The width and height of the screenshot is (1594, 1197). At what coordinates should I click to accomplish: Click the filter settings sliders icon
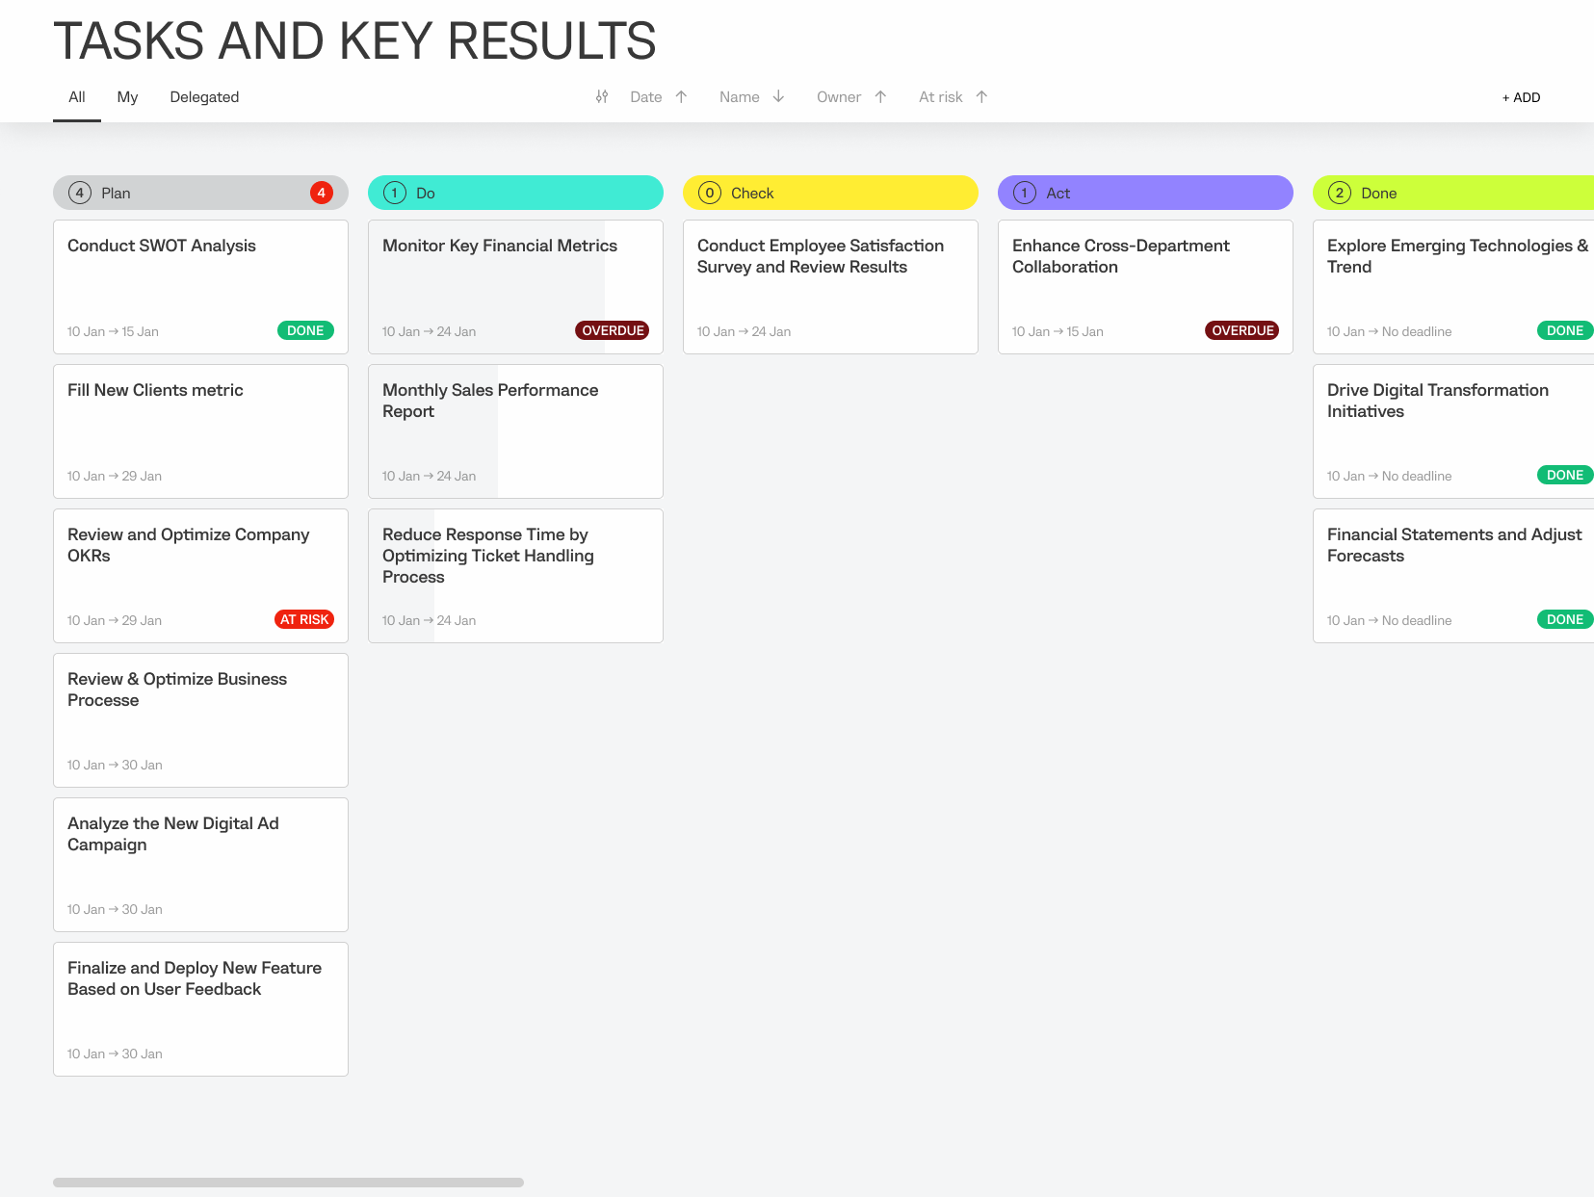coord(602,97)
